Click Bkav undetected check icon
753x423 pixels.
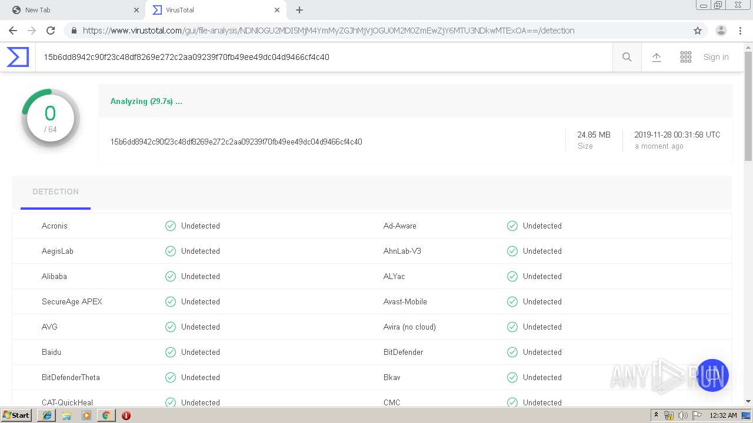(x=512, y=377)
